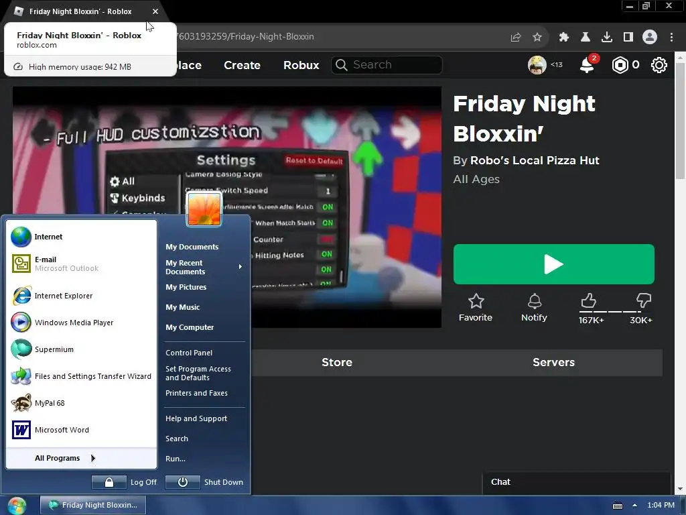Open Roblox notifications bell
The image size is (686, 515).
587,65
